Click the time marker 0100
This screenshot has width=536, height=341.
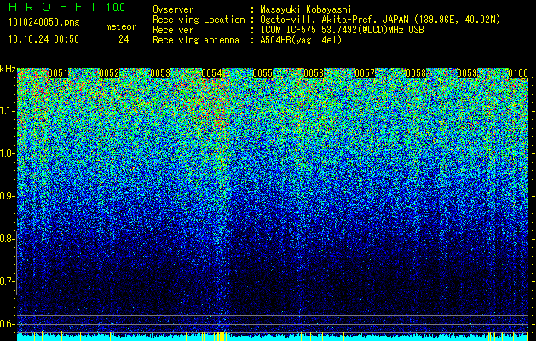pos(518,73)
